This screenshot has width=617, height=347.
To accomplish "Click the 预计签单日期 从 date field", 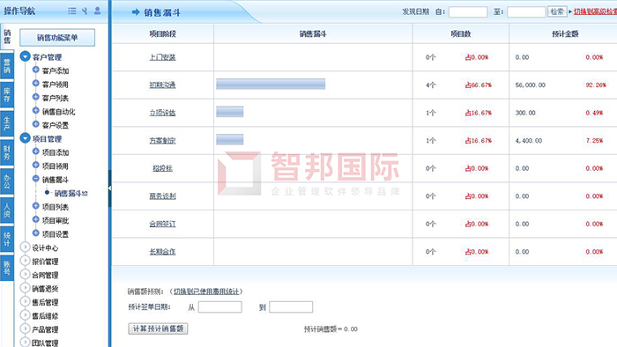I will coord(220,306).
